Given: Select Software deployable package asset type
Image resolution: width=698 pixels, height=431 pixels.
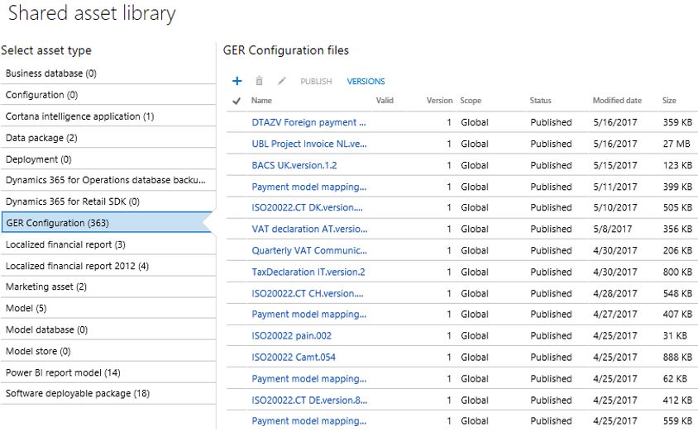Looking at the screenshot, I should click(x=78, y=394).
